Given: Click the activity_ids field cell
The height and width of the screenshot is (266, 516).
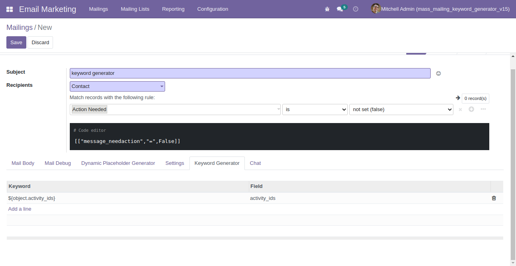Looking at the screenshot, I should (x=370, y=198).
